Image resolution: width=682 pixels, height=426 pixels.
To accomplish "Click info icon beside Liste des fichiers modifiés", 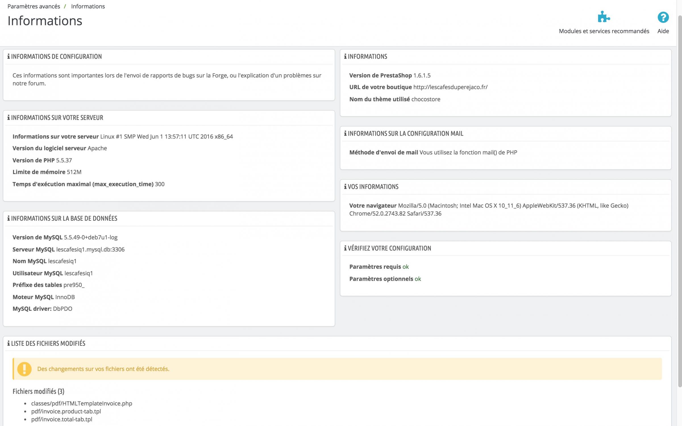I will 9,343.
